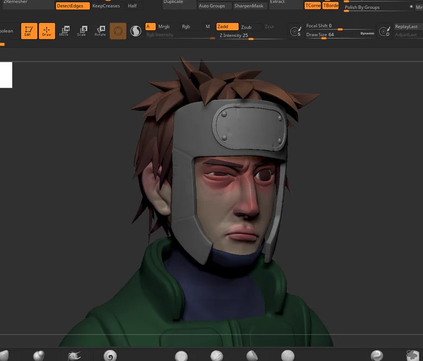Click the Duplicate button
This screenshot has width=423, height=361.
[179, 3]
